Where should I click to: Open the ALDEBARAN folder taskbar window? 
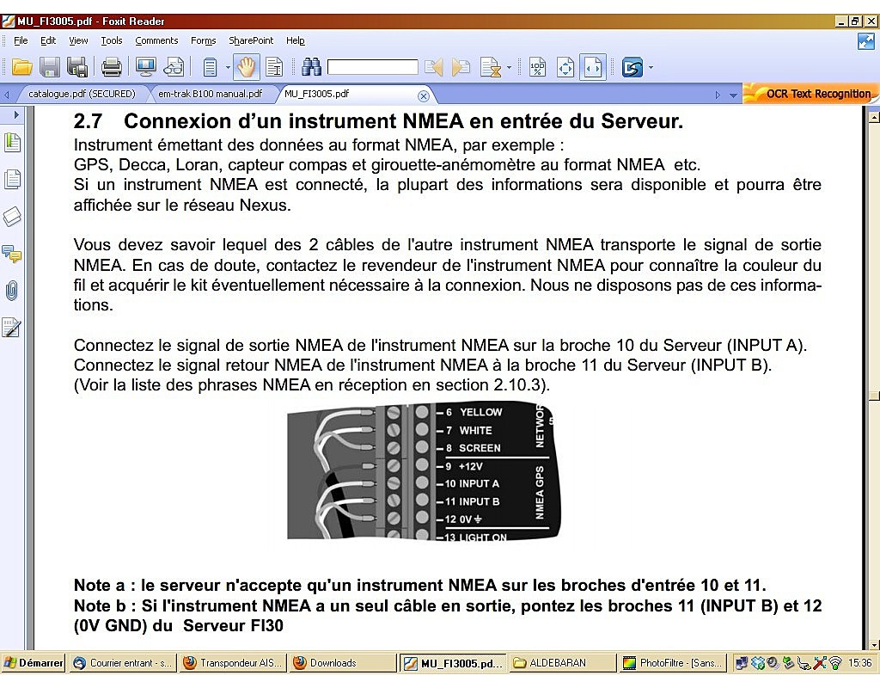point(564,663)
